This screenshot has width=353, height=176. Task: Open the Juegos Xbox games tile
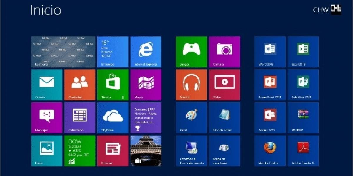pyautogui.click(x=192, y=52)
